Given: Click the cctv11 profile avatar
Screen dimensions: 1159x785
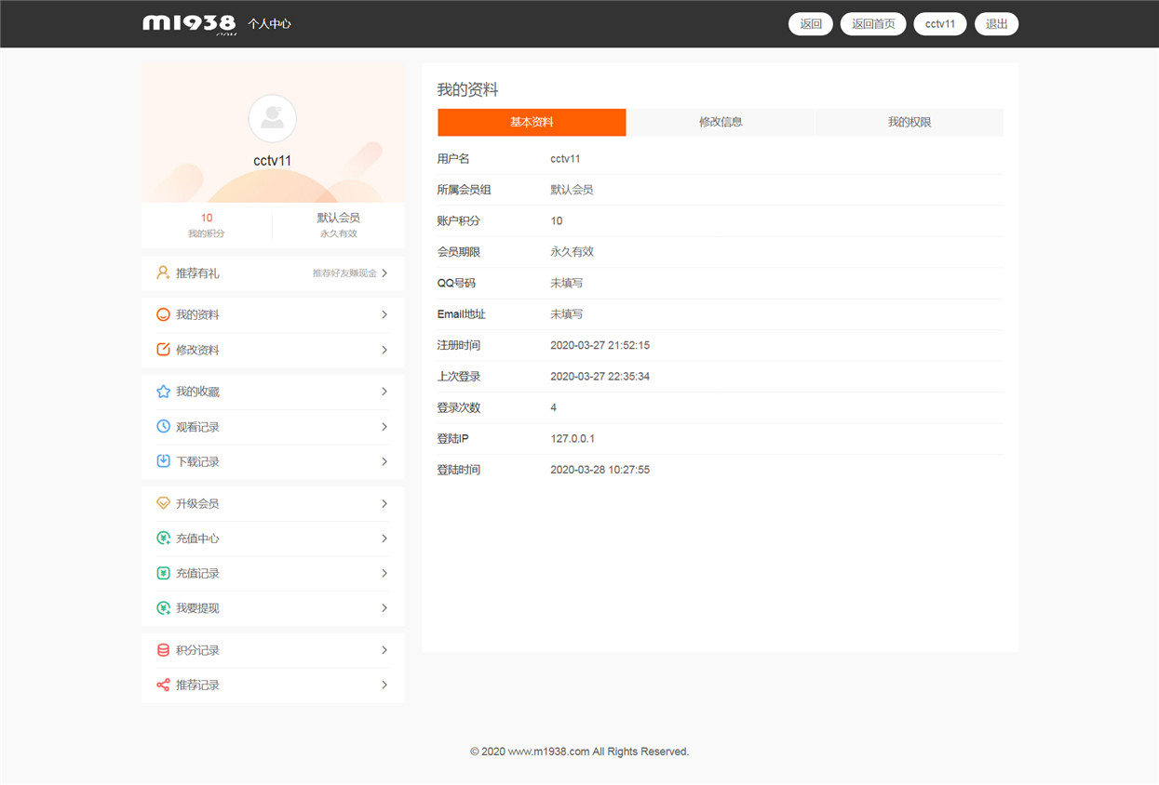Looking at the screenshot, I should (x=273, y=118).
